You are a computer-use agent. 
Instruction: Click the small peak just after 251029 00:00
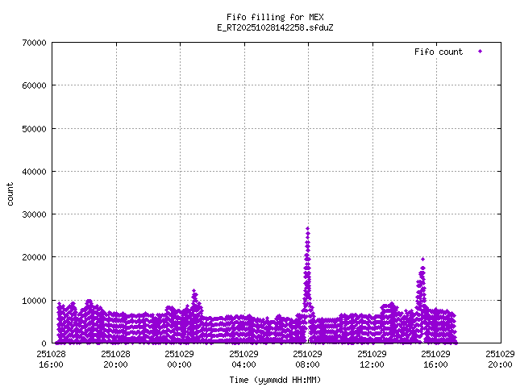pos(194,292)
